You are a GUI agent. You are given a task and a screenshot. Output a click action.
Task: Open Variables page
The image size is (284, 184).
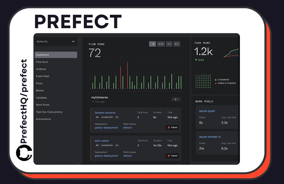(41, 98)
